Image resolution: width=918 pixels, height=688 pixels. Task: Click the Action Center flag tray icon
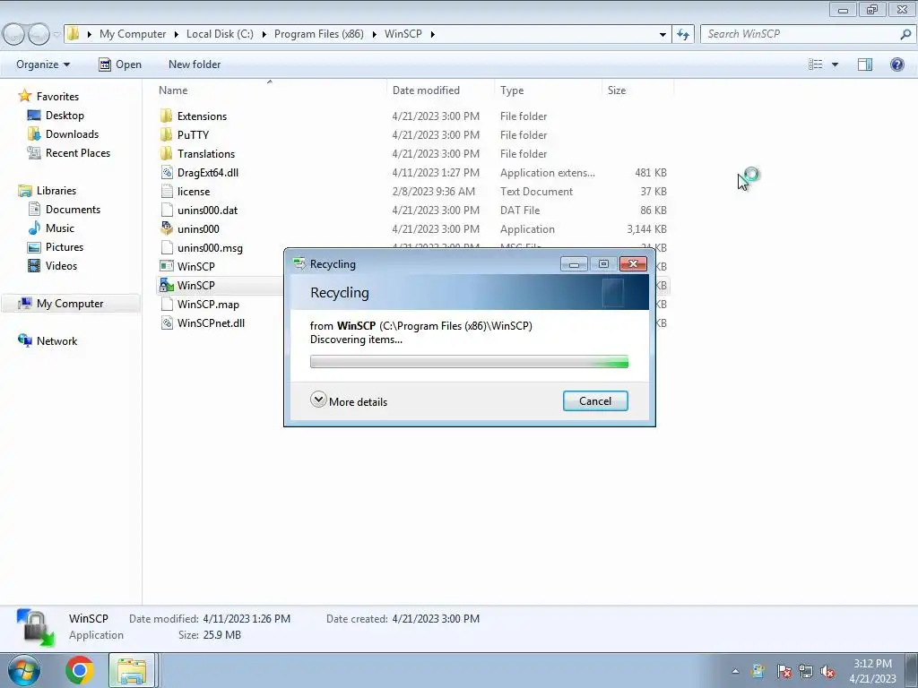point(784,671)
